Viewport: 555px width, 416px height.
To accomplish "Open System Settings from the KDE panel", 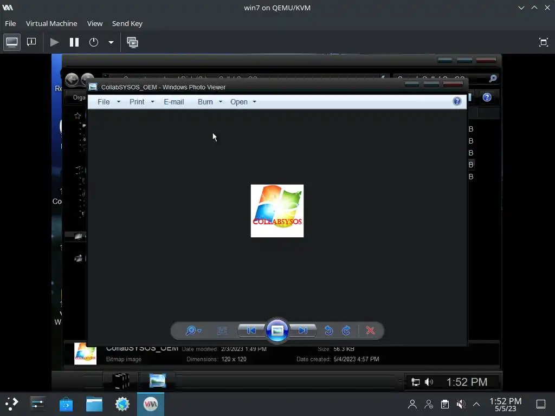I will click(37, 404).
